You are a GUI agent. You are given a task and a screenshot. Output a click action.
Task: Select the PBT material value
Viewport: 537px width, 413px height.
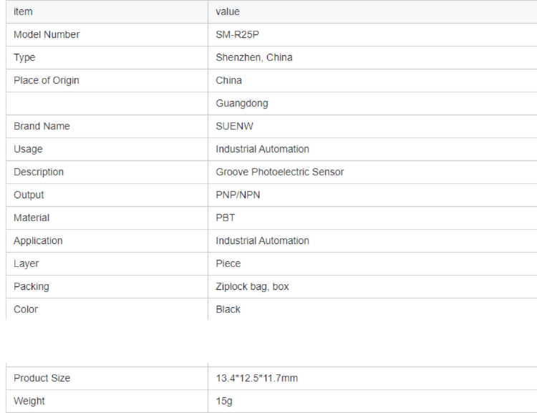(226, 218)
